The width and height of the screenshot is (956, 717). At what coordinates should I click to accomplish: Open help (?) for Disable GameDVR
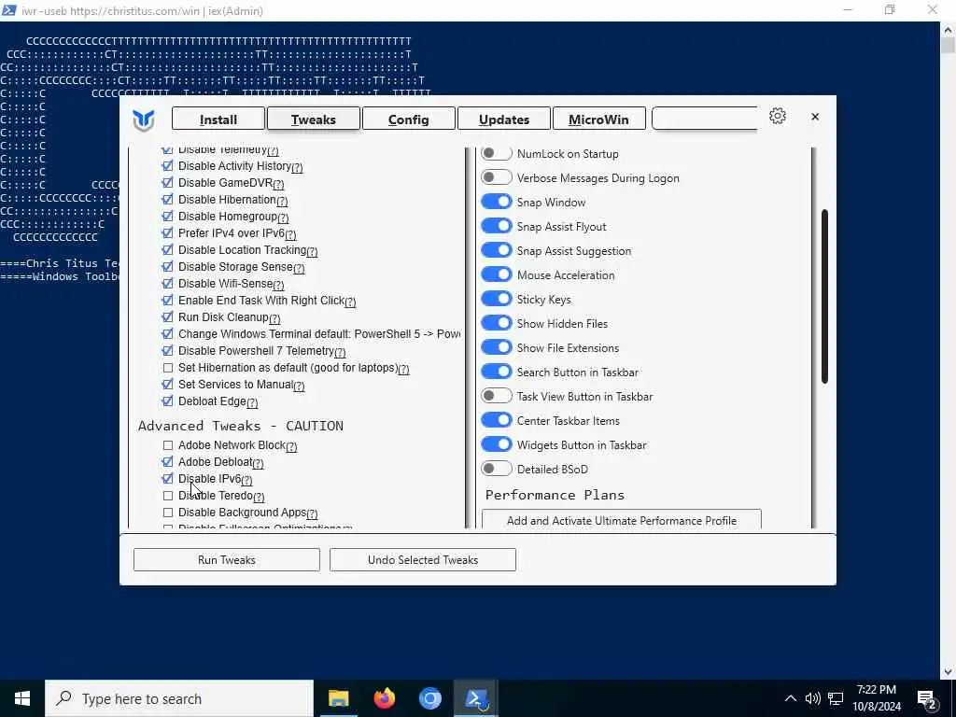pos(278,184)
